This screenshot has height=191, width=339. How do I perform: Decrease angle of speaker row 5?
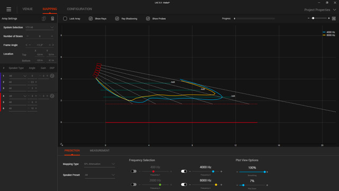click(x=29, y=102)
